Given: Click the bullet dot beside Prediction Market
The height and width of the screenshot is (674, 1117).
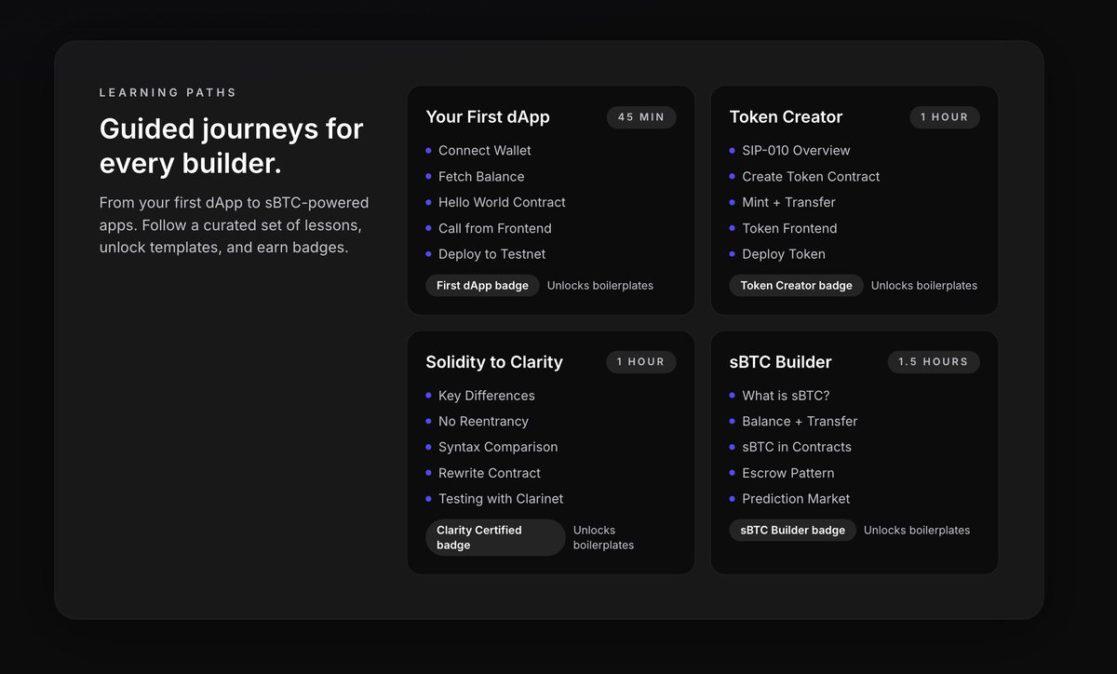Looking at the screenshot, I should (733, 499).
